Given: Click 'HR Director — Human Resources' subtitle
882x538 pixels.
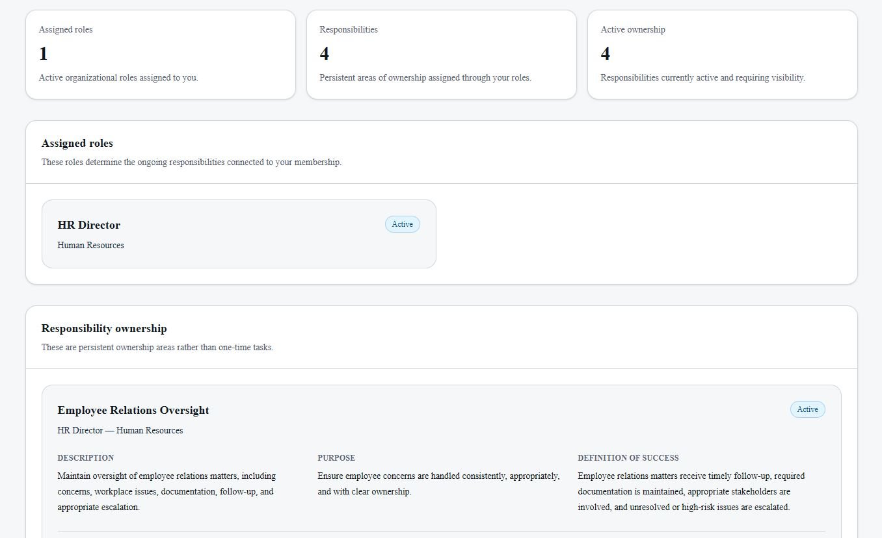Looking at the screenshot, I should coord(120,430).
